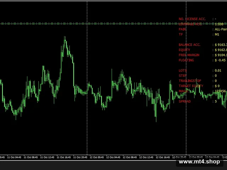The height and width of the screenshot is (170, 227).
Task: Click the BALANCE ACC. label
Action: (189, 45)
